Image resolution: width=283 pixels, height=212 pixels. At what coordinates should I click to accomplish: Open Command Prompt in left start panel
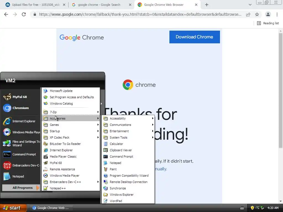tap(20, 154)
